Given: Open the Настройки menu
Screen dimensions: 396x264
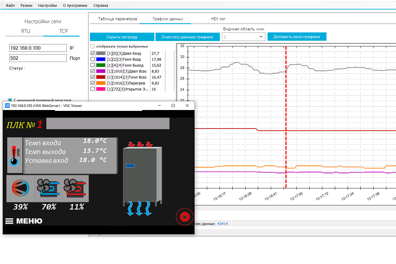Looking at the screenshot, I should [x=48, y=5].
